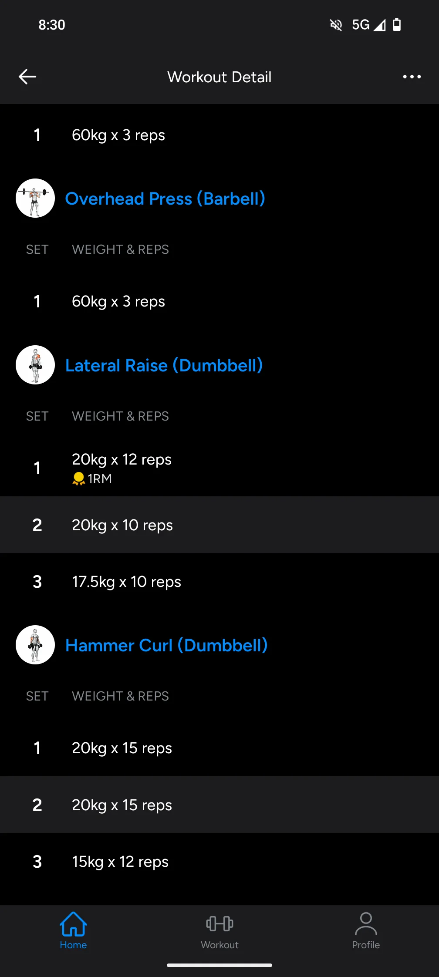Image resolution: width=439 pixels, height=977 pixels.
Task: Tap the Lateral Raise exercise thumbnail
Action: pos(35,365)
